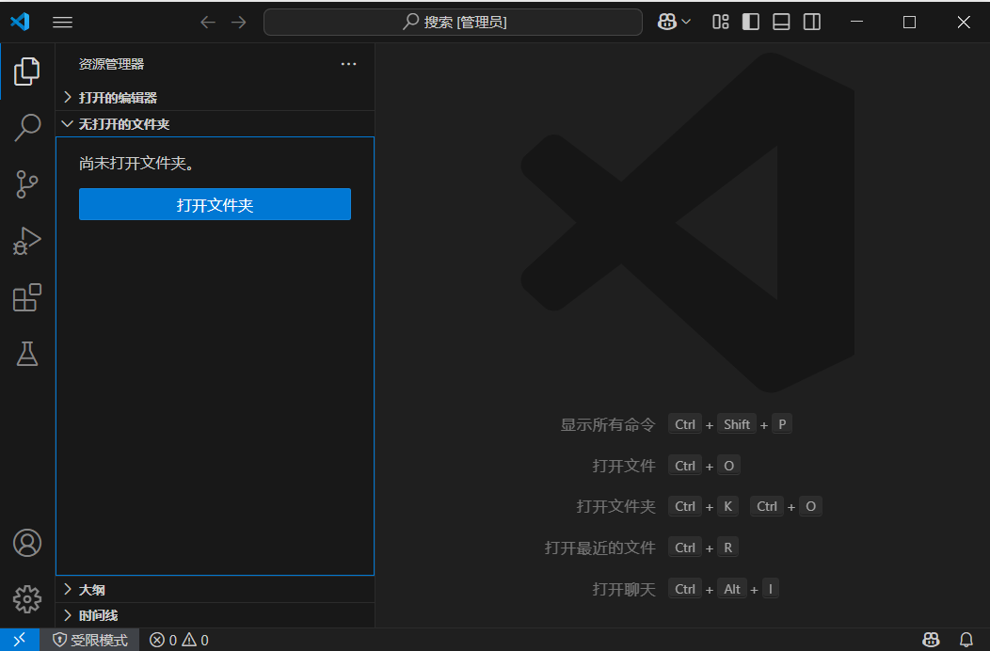Expand the 时间线 timeline section
Screen dimensions: 990x651
[x=216, y=615]
